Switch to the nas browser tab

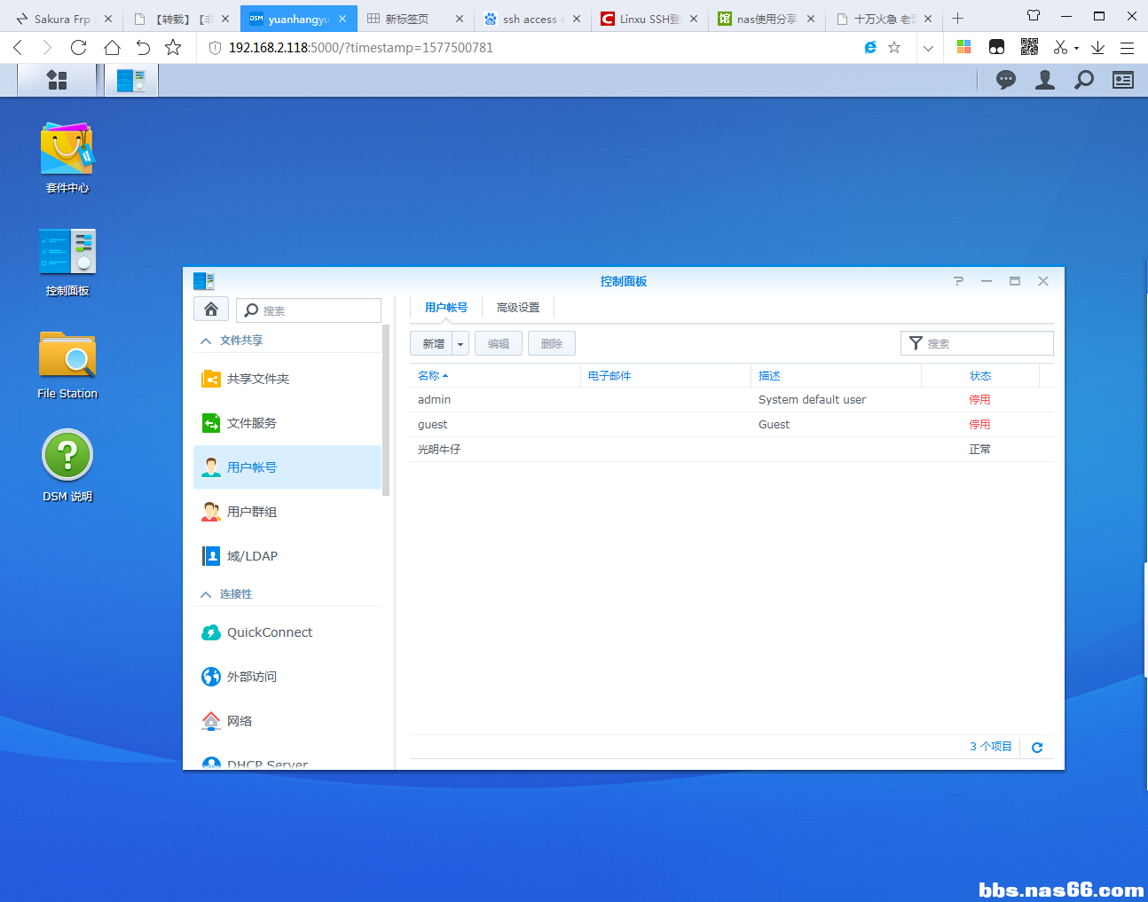(x=766, y=19)
